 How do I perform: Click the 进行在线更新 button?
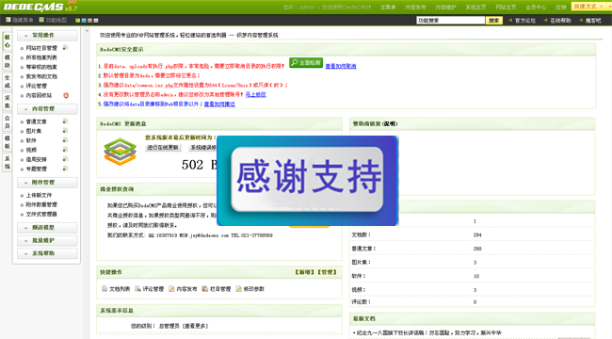[163, 148]
